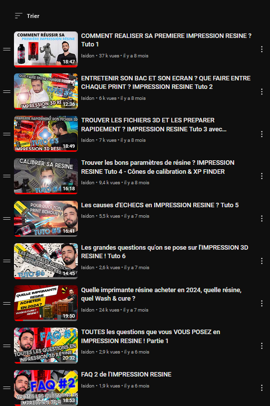Screen dimensions: 270x406
Task: Grab reorder handle of Tuto 1 video
Action: [6, 49]
